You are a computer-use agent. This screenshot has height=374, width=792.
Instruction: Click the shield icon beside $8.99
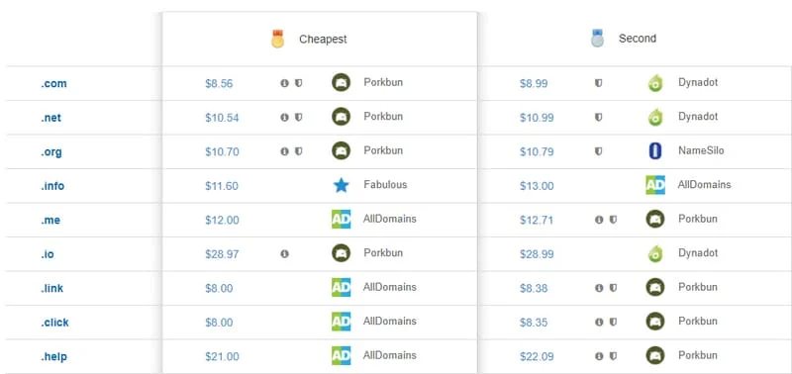(599, 83)
